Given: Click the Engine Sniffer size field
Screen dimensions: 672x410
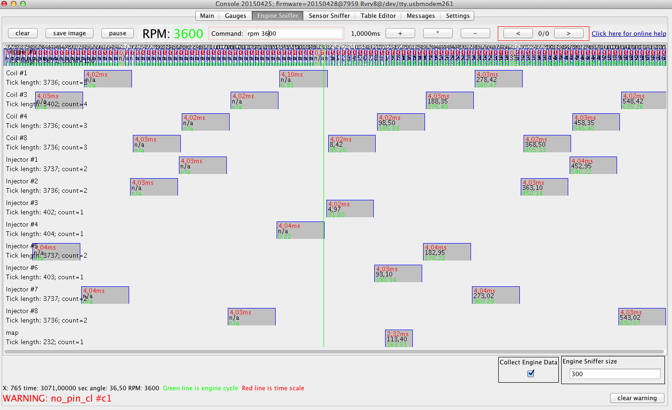Looking at the screenshot, I should pyautogui.click(x=615, y=374).
